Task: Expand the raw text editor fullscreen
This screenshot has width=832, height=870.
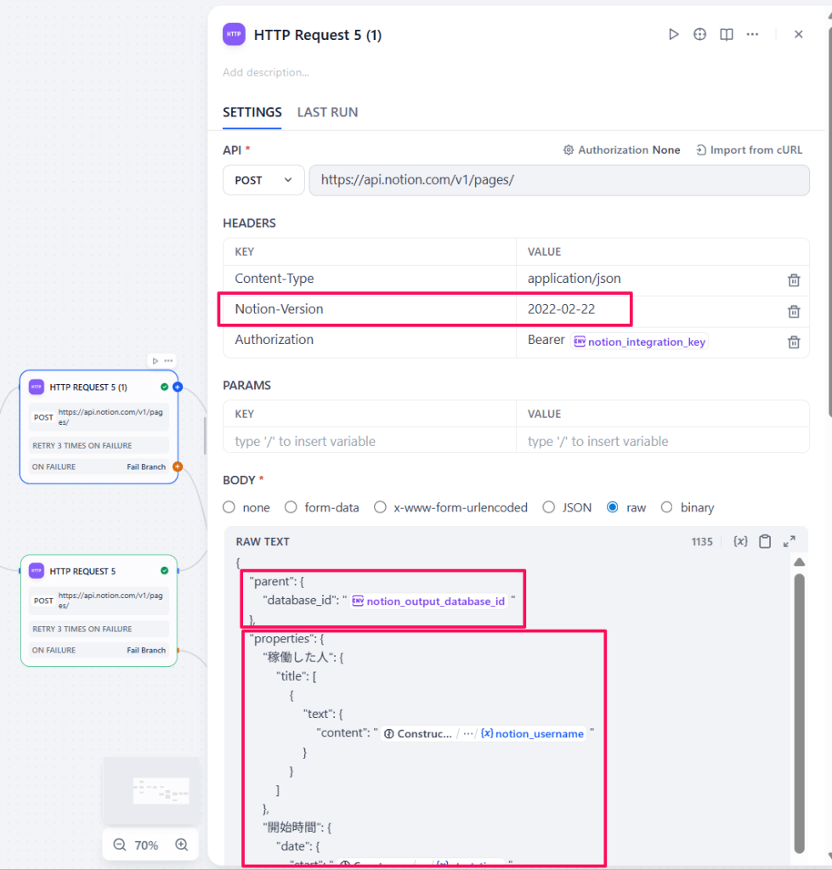Action: (790, 541)
